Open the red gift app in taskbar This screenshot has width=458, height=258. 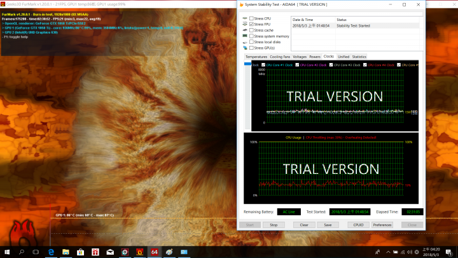[x=95, y=252]
